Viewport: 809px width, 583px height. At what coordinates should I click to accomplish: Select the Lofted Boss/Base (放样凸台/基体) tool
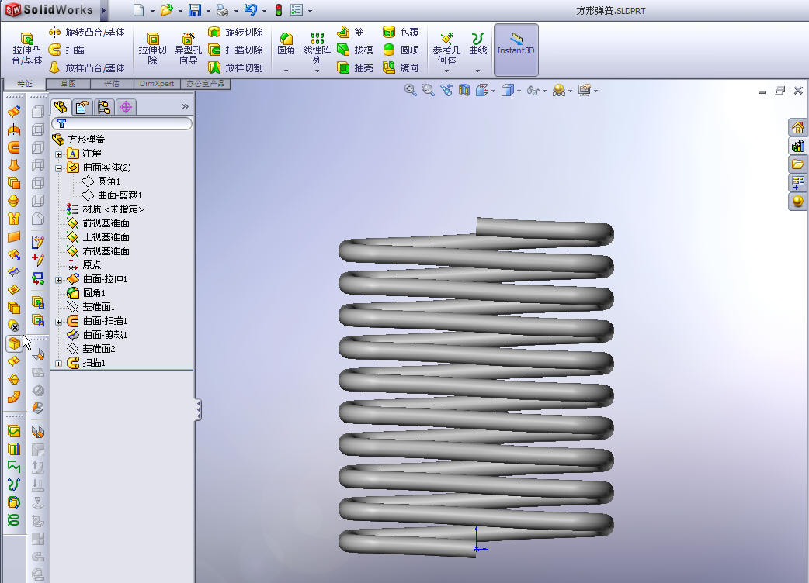87,67
